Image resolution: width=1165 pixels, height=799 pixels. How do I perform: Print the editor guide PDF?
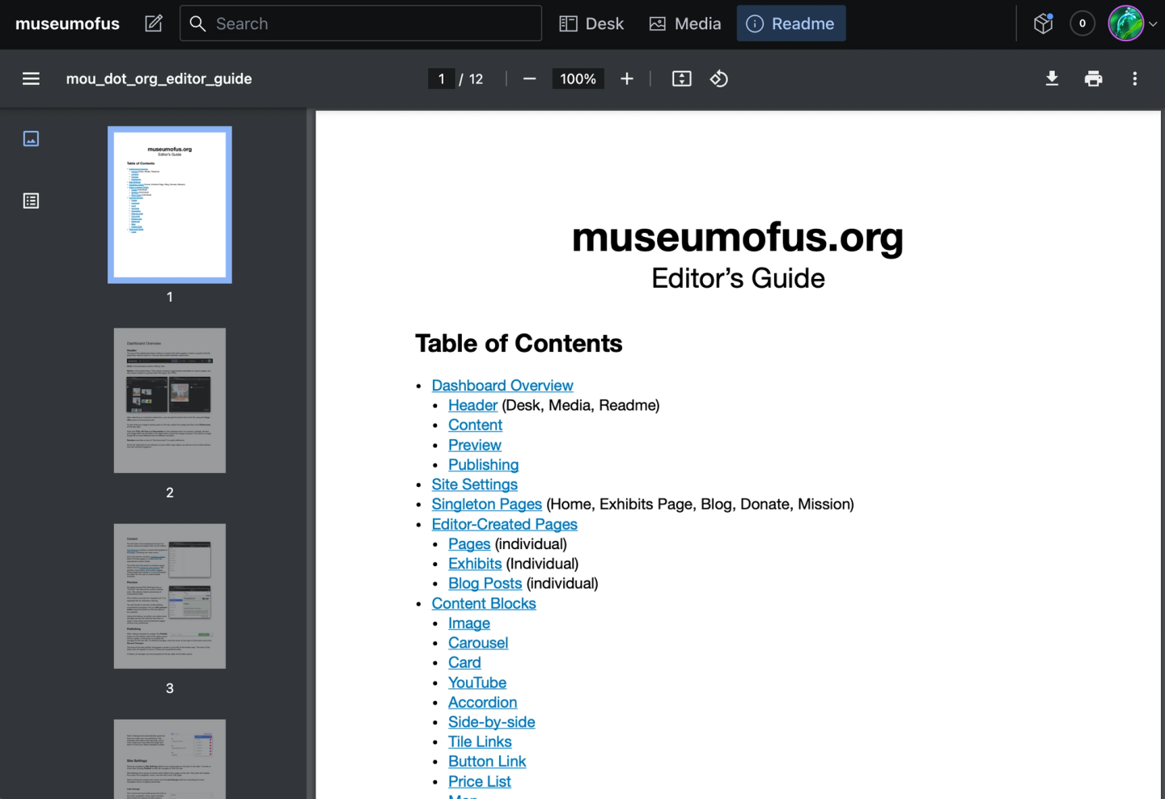coord(1093,78)
